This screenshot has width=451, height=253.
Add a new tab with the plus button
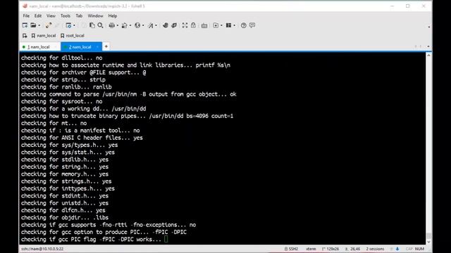click(106, 46)
